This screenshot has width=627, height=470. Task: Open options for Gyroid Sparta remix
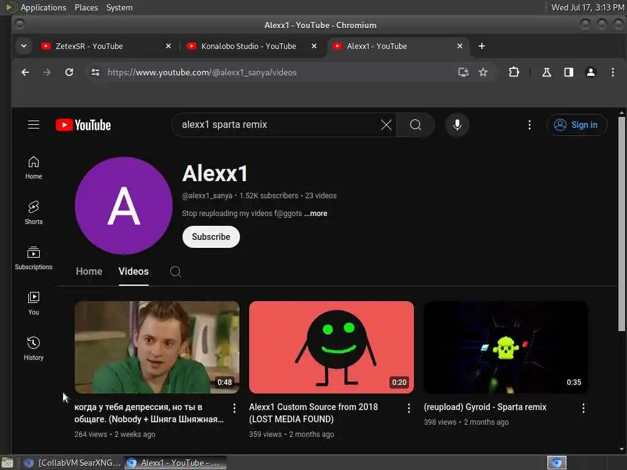click(x=584, y=408)
